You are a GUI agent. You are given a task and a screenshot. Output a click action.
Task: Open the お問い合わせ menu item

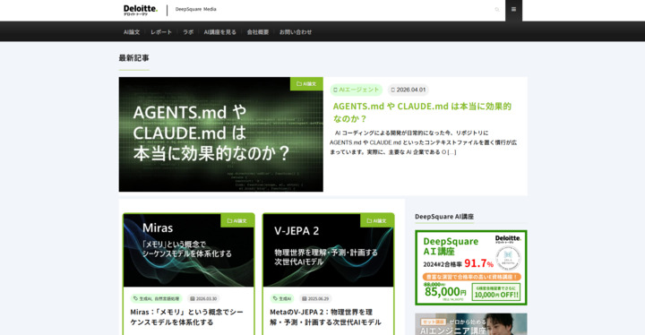296,32
